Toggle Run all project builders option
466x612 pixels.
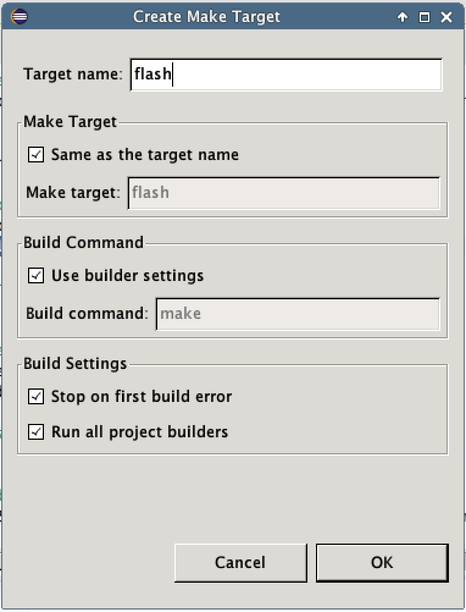tap(37, 432)
